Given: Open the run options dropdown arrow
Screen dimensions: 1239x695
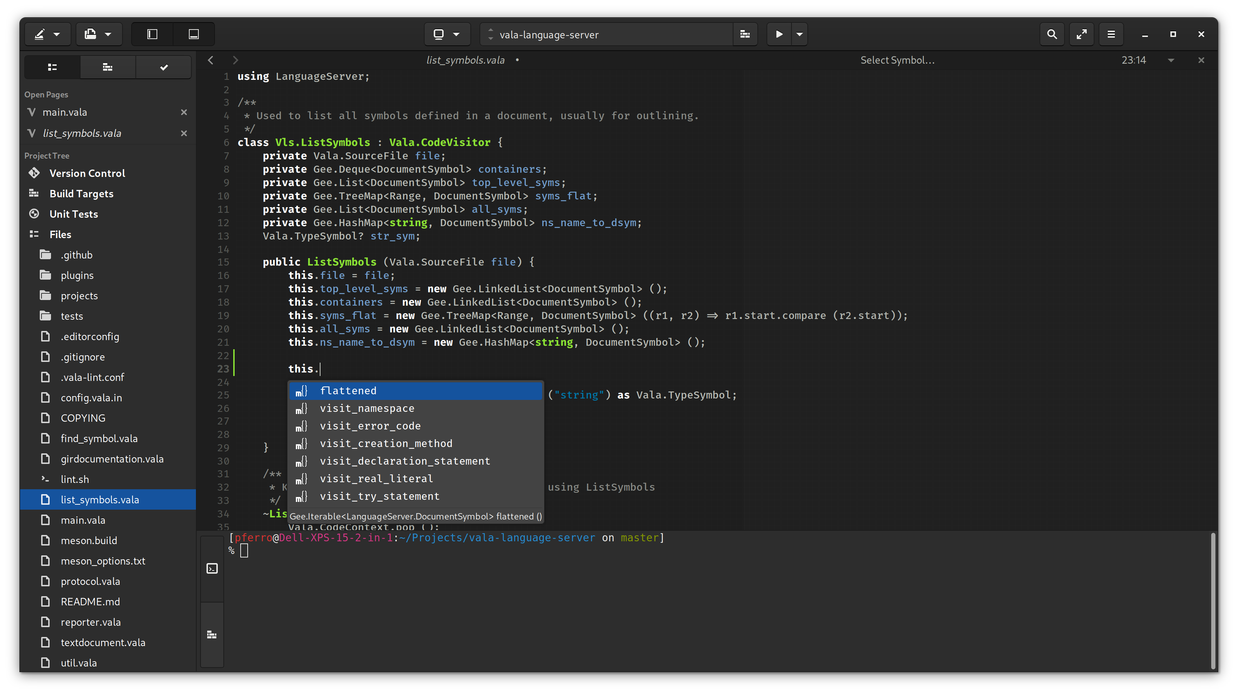Looking at the screenshot, I should (x=799, y=34).
